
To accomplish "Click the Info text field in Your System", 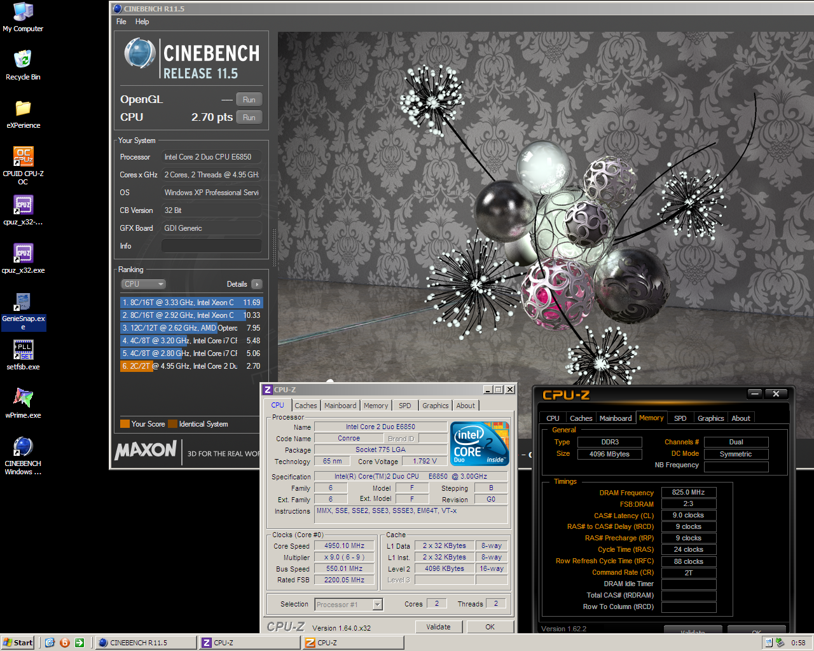I will tap(211, 246).
